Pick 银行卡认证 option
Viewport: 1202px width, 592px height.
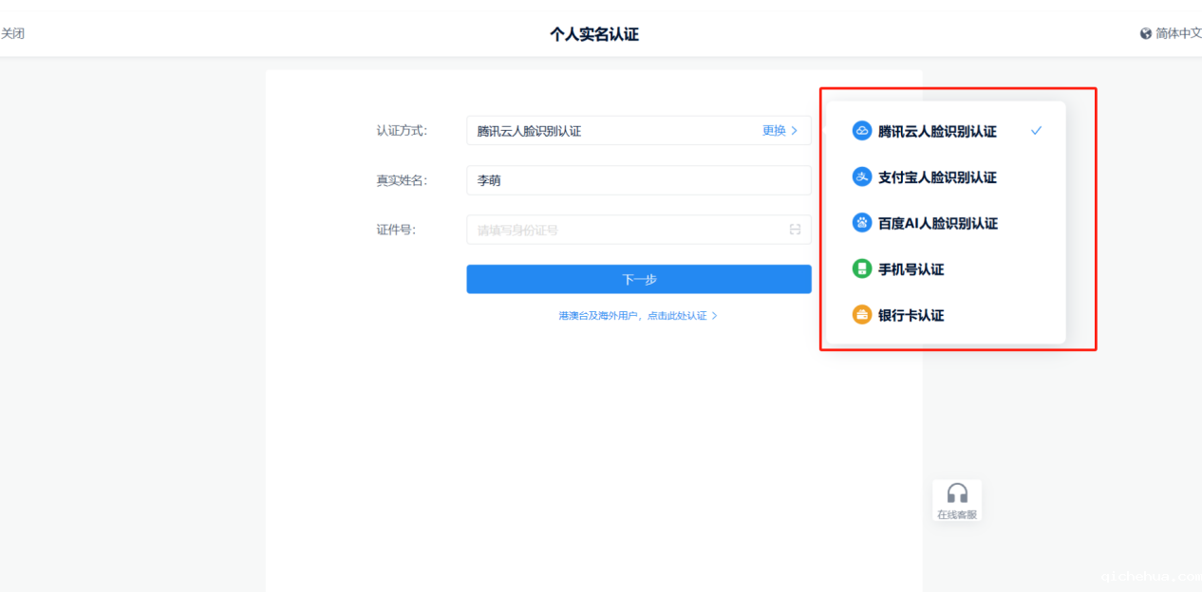[946, 315]
